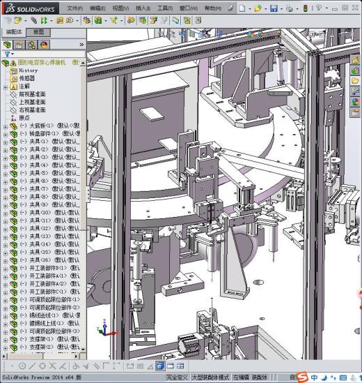Open the FeatureManager design tree tab icon

click(8, 45)
